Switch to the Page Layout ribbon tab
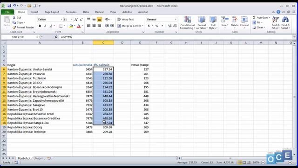 52,12
